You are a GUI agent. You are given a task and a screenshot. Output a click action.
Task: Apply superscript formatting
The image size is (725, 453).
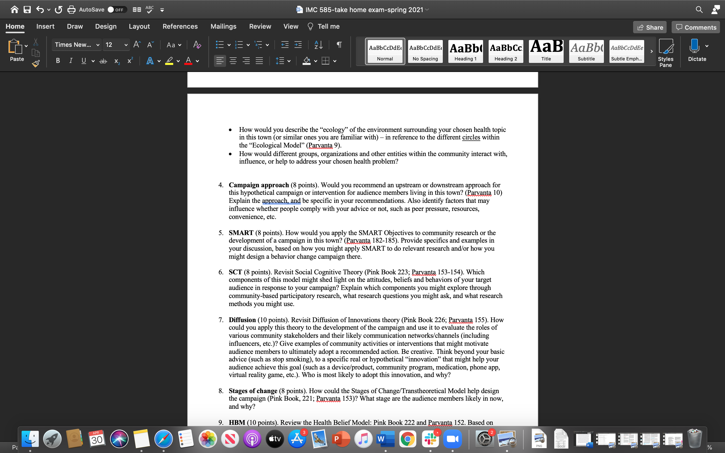coord(130,61)
